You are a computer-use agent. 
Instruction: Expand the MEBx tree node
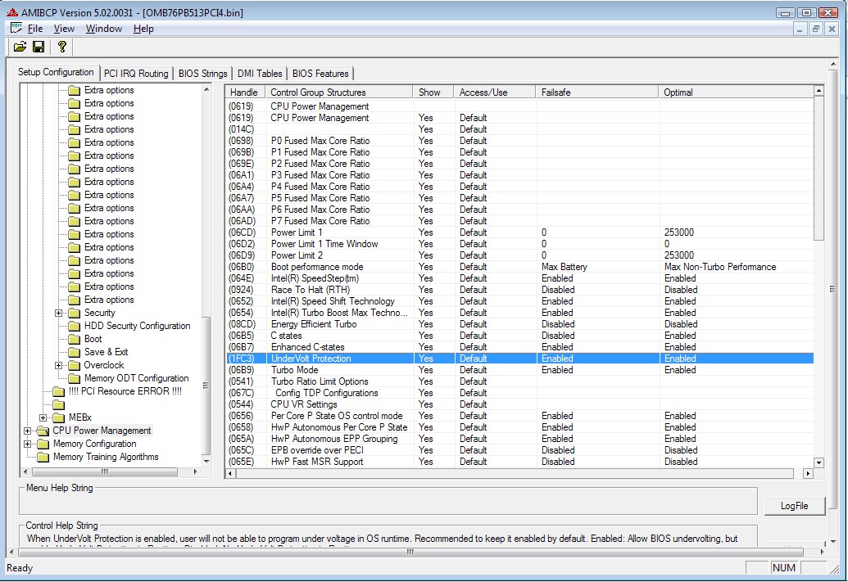(43, 417)
